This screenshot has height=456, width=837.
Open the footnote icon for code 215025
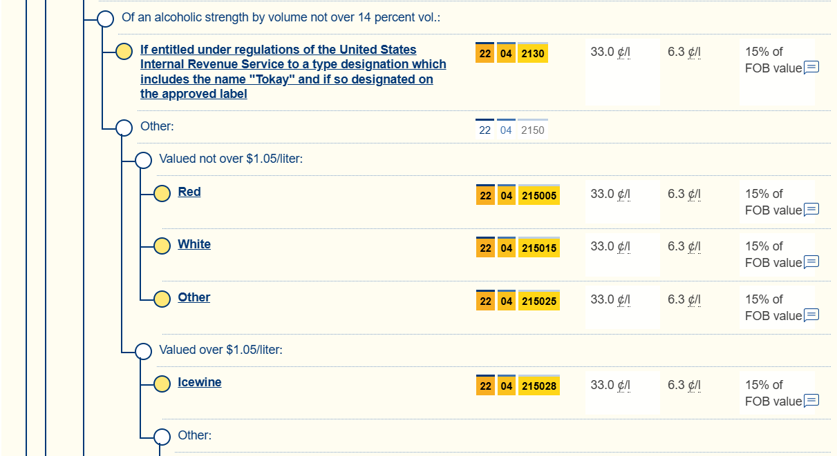pos(811,315)
